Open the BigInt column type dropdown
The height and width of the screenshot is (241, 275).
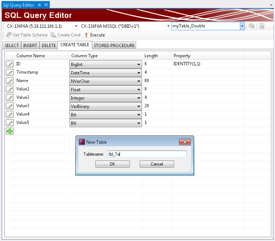(x=106, y=65)
